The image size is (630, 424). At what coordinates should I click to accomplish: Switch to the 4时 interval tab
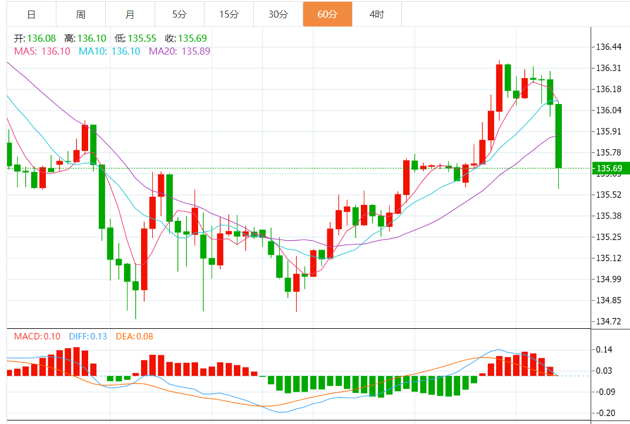coord(377,15)
